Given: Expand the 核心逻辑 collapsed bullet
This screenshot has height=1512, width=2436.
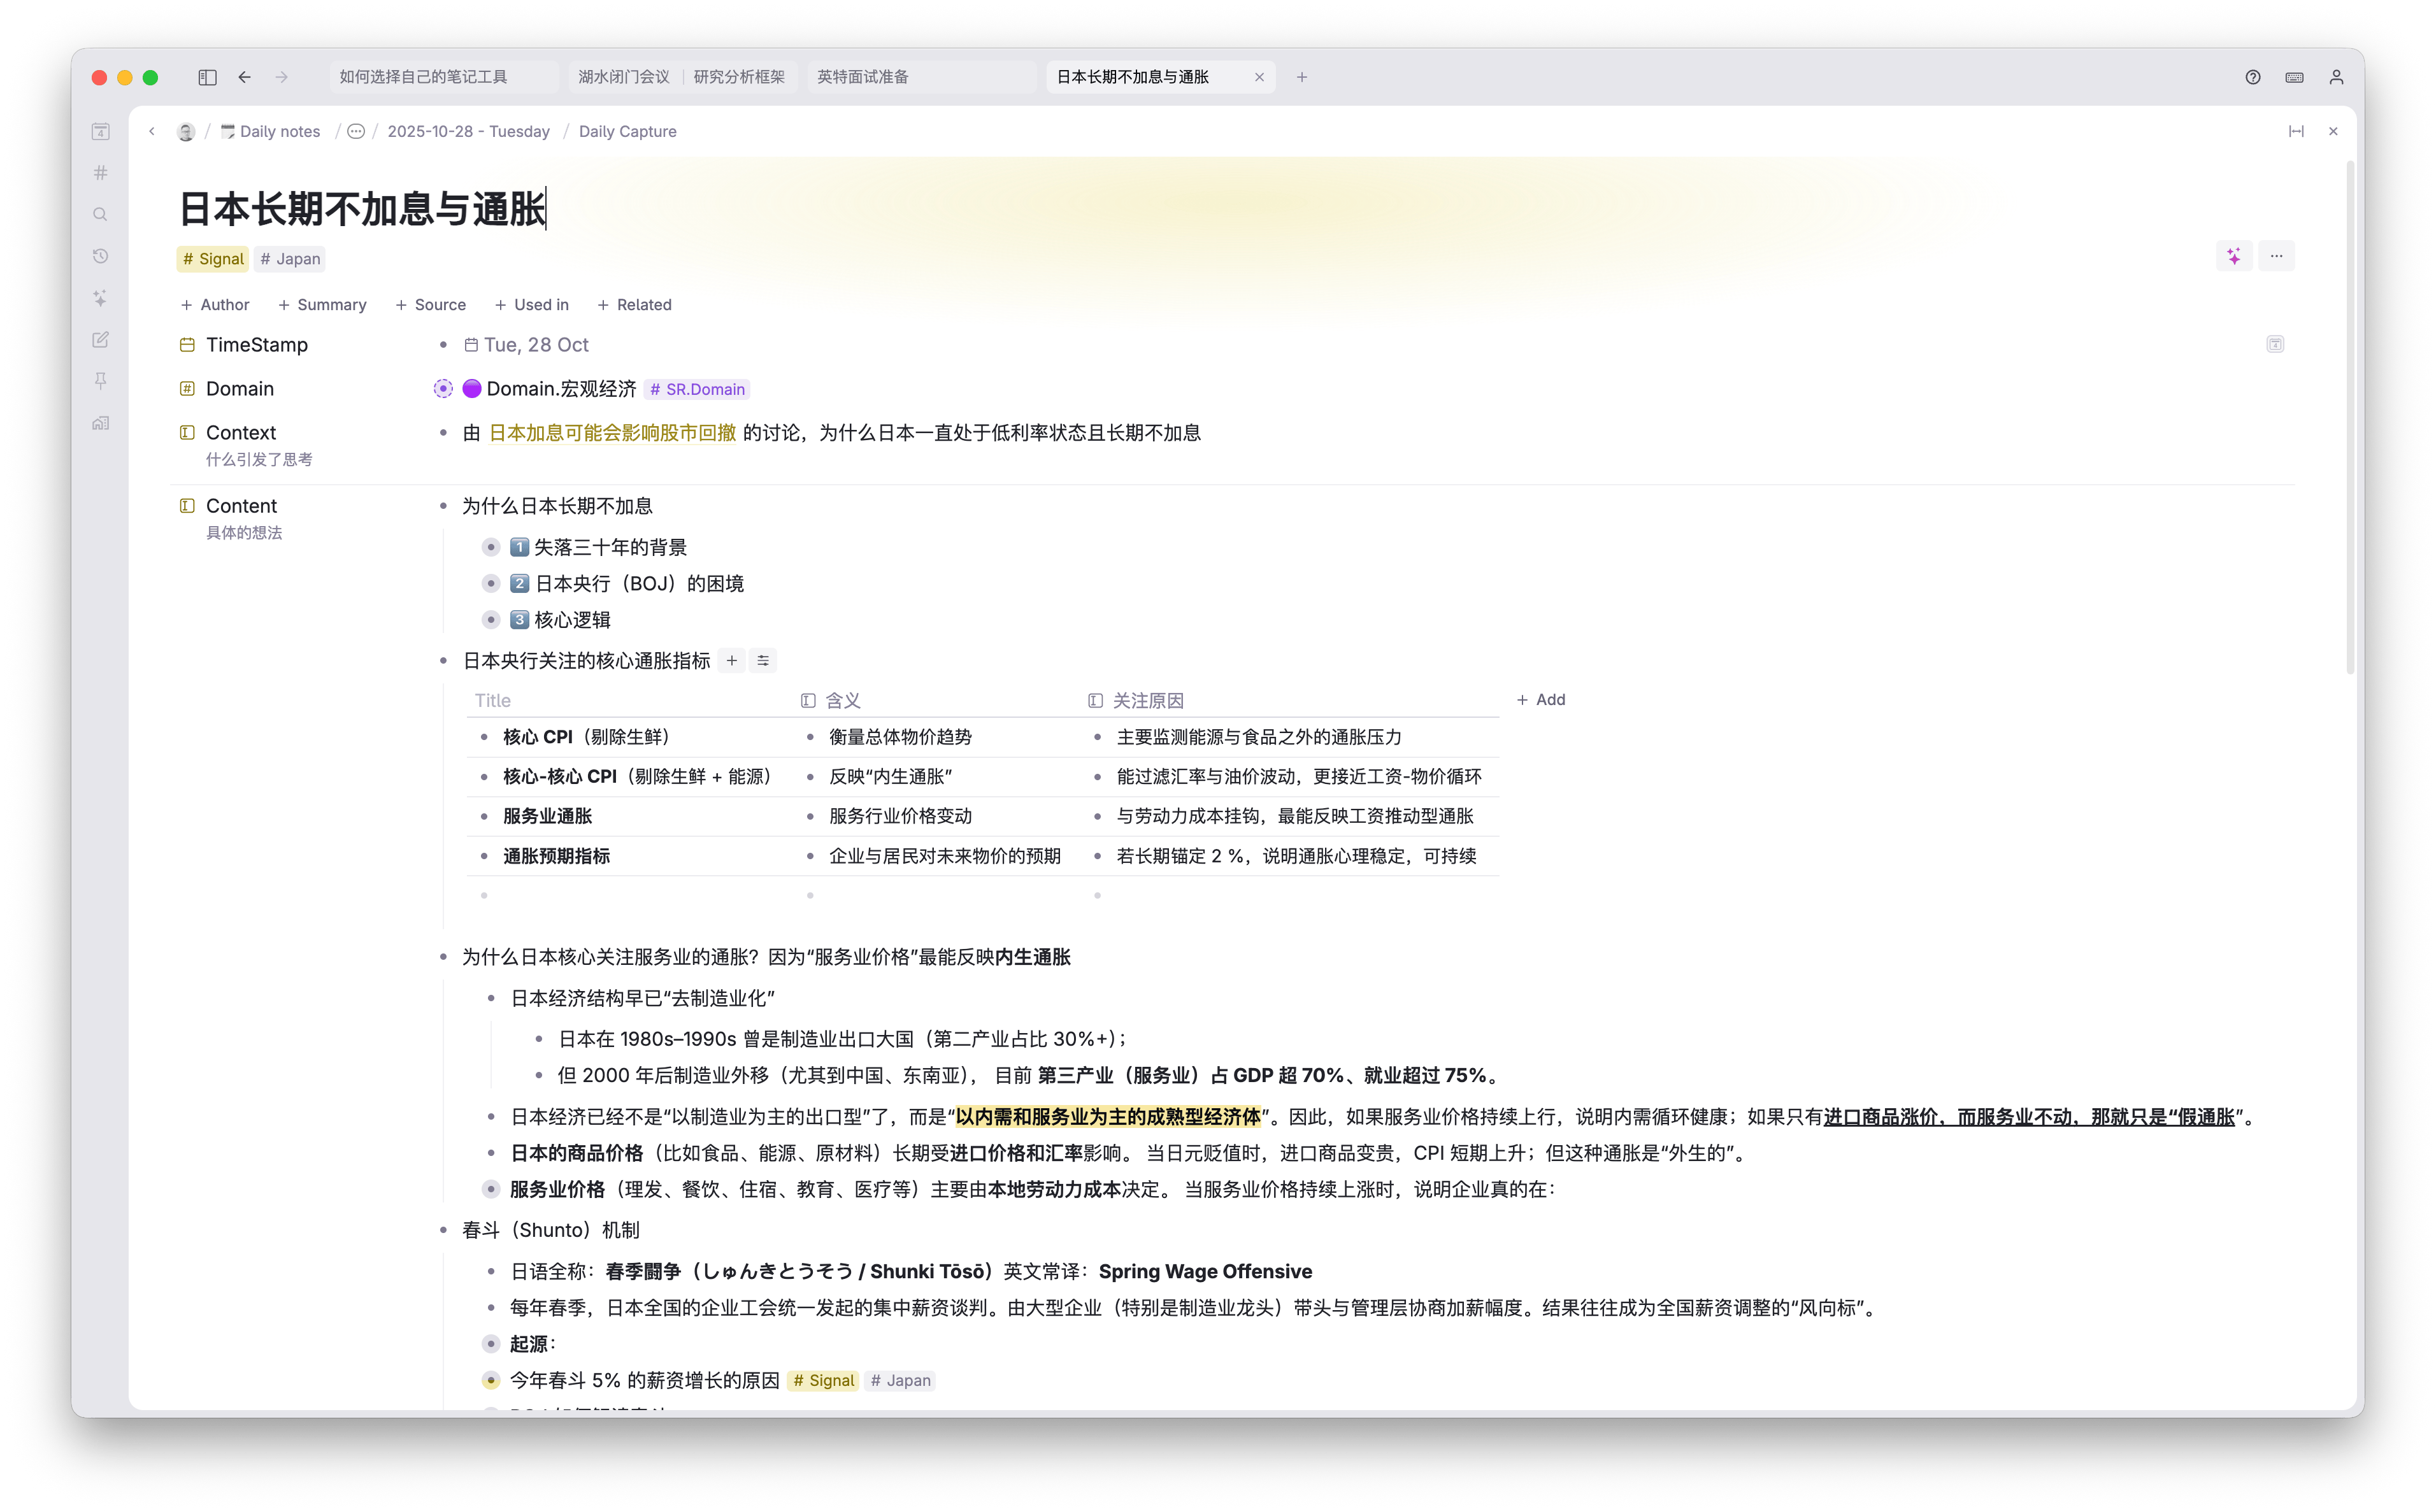Looking at the screenshot, I should (x=491, y=620).
